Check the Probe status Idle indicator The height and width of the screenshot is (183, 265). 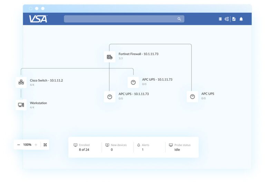179,148
